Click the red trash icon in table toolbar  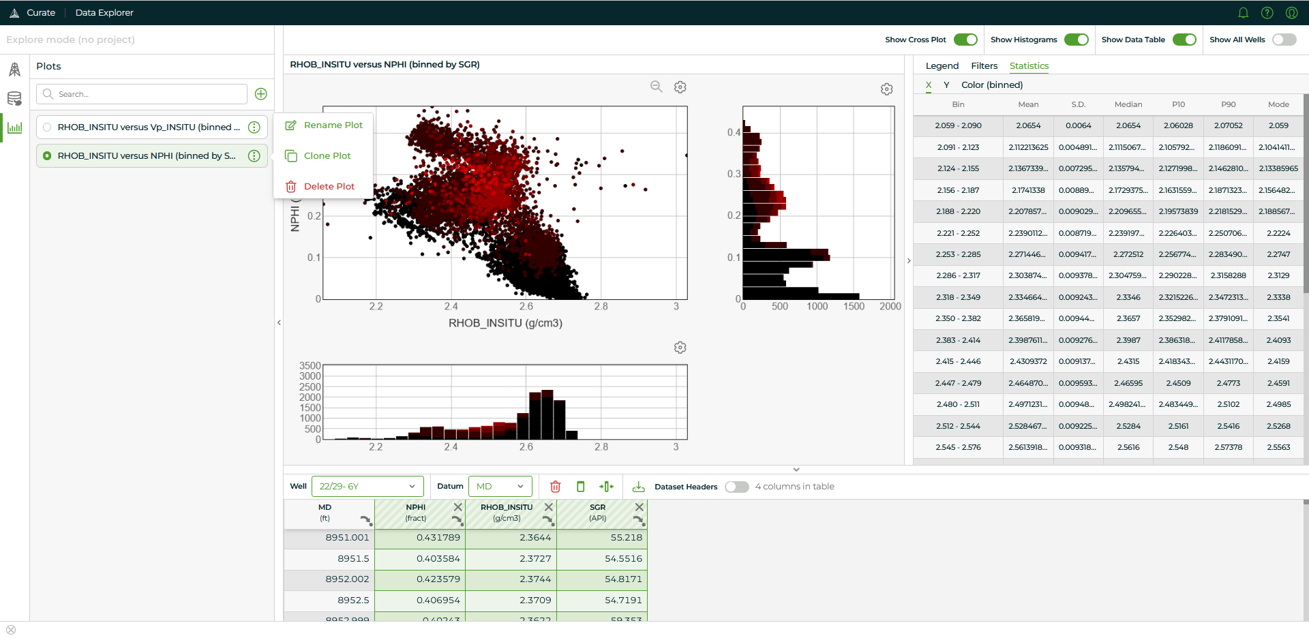pyautogui.click(x=555, y=487)
